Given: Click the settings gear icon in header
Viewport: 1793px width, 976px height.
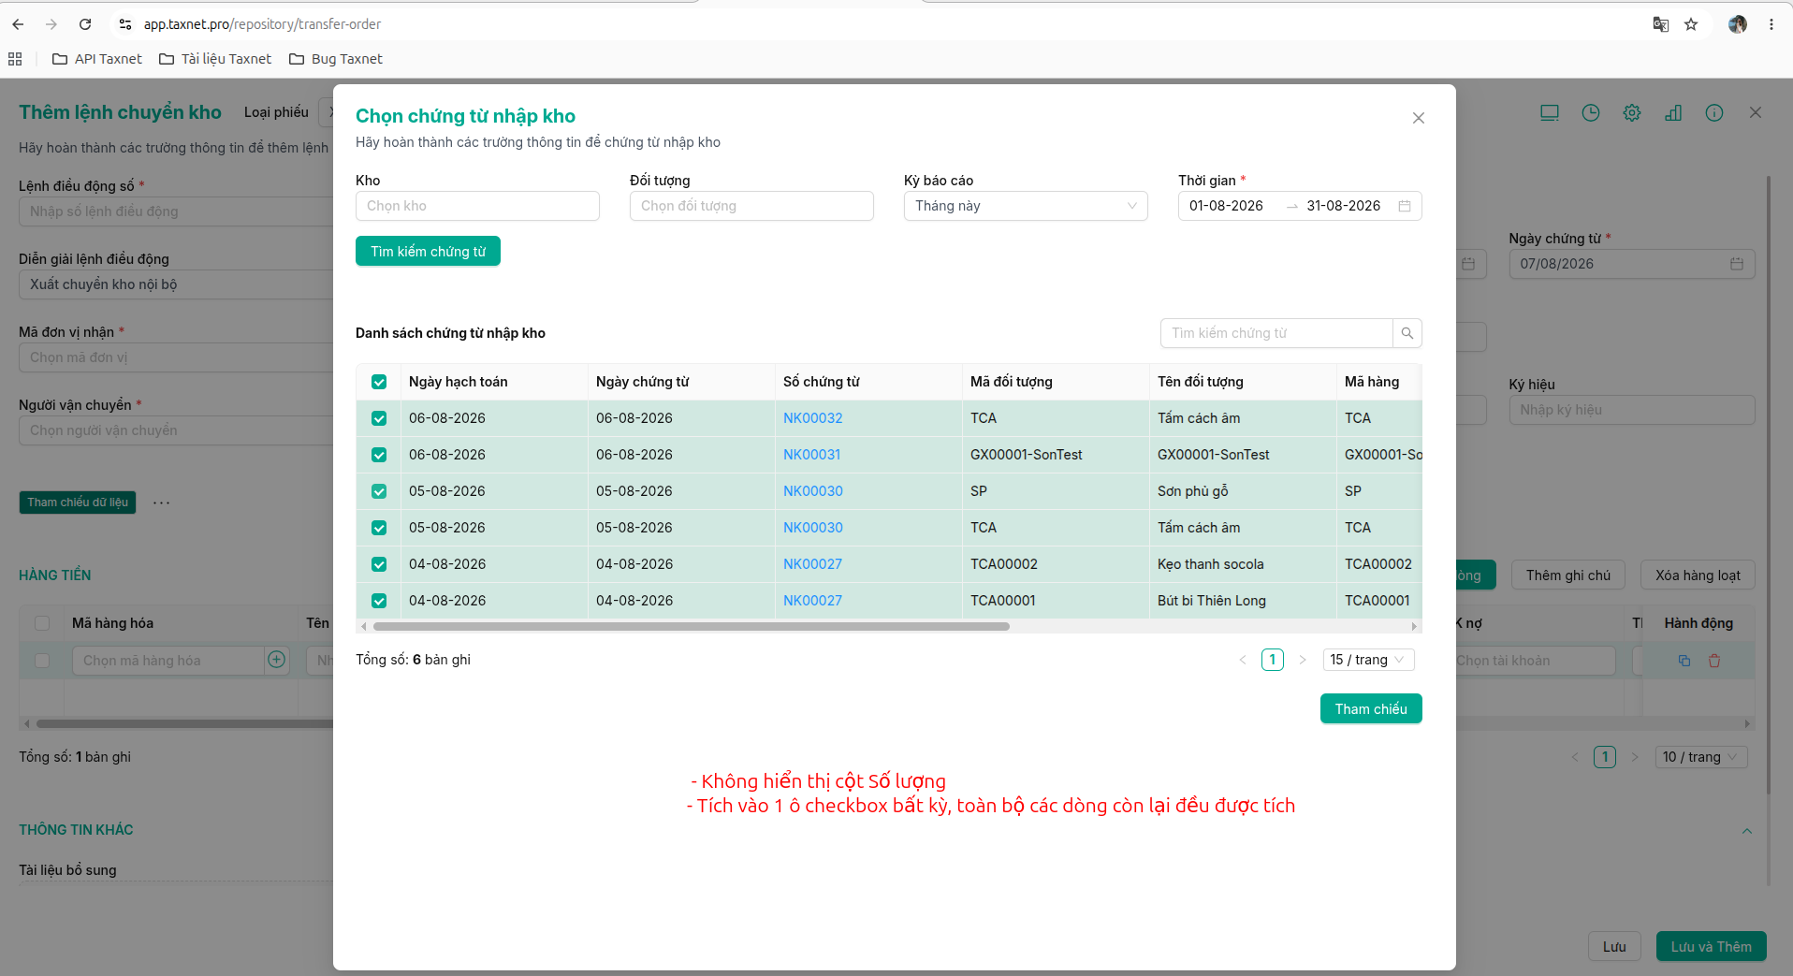Looking at the screenshot, I should 1631,113.
